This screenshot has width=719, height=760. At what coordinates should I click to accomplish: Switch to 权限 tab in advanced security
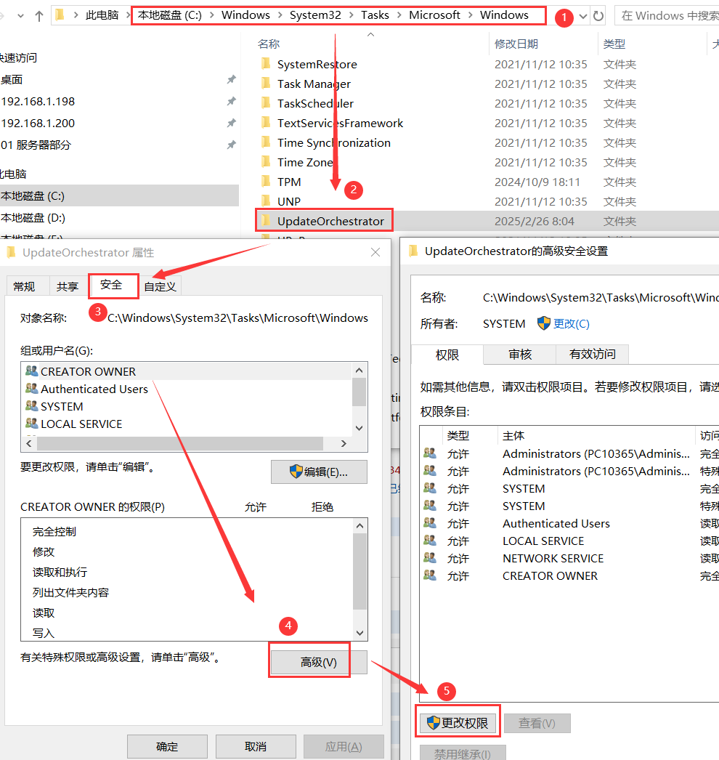click(447, 355)
